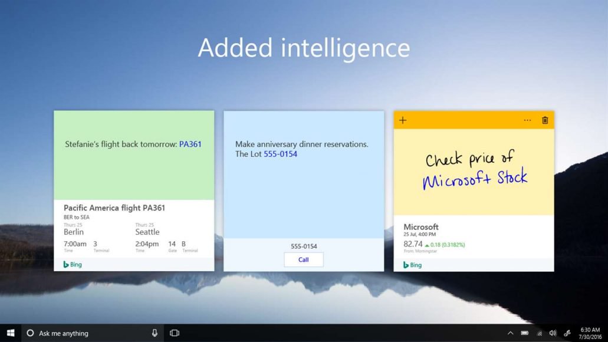The height and width of the screenshot is (342, 608).
Task: Open the Windows Start menu
Action: [11, 333]
